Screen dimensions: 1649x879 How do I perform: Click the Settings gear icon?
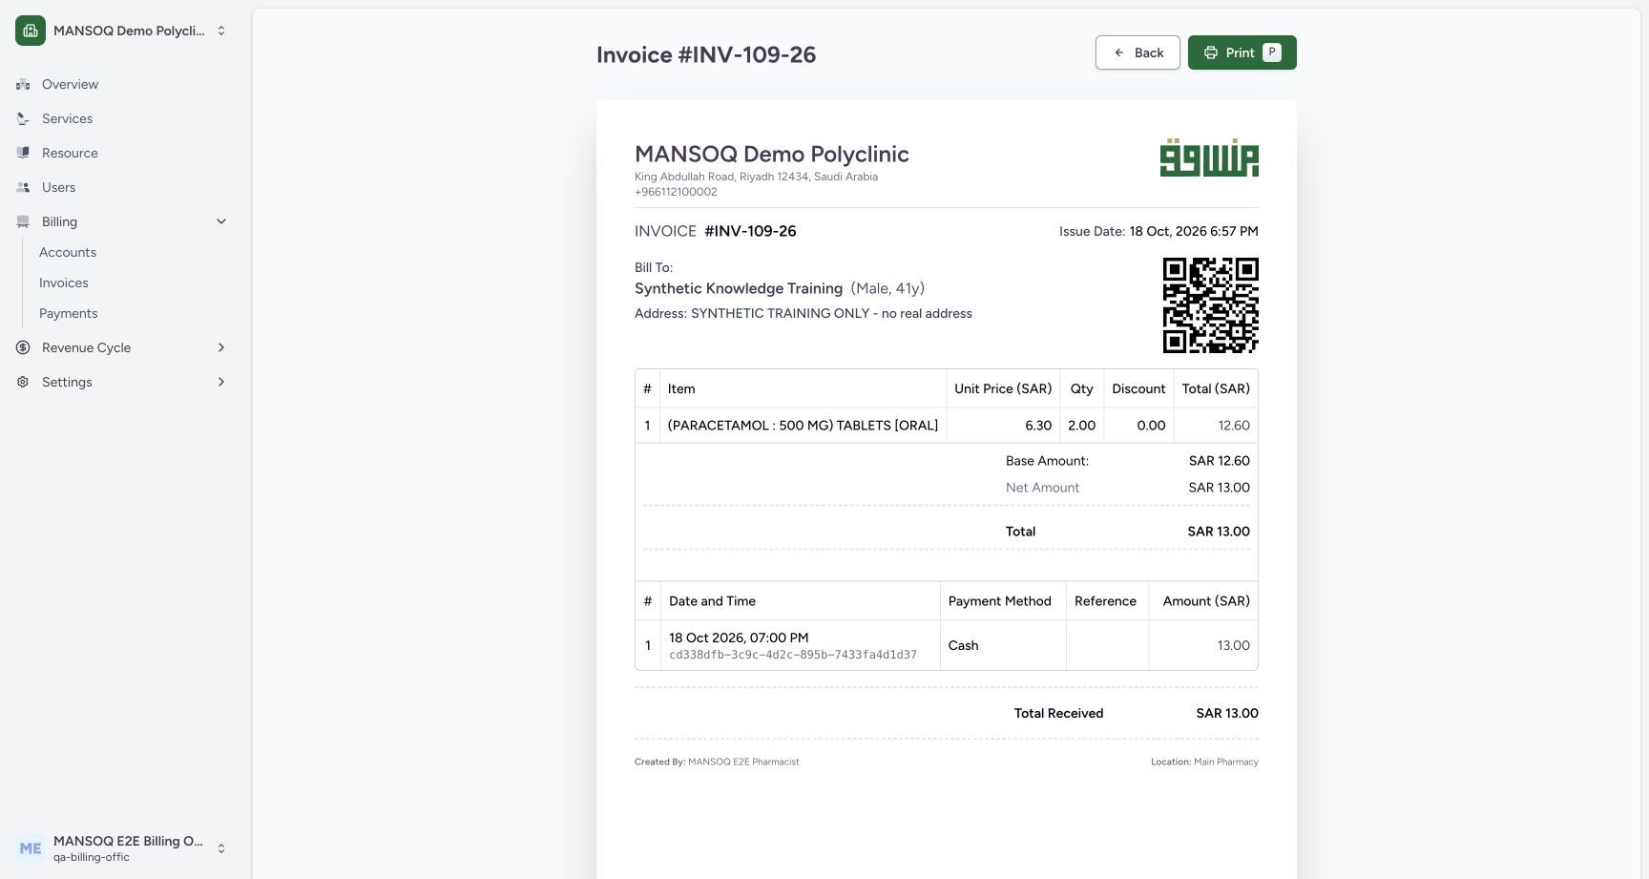[23, 382]
